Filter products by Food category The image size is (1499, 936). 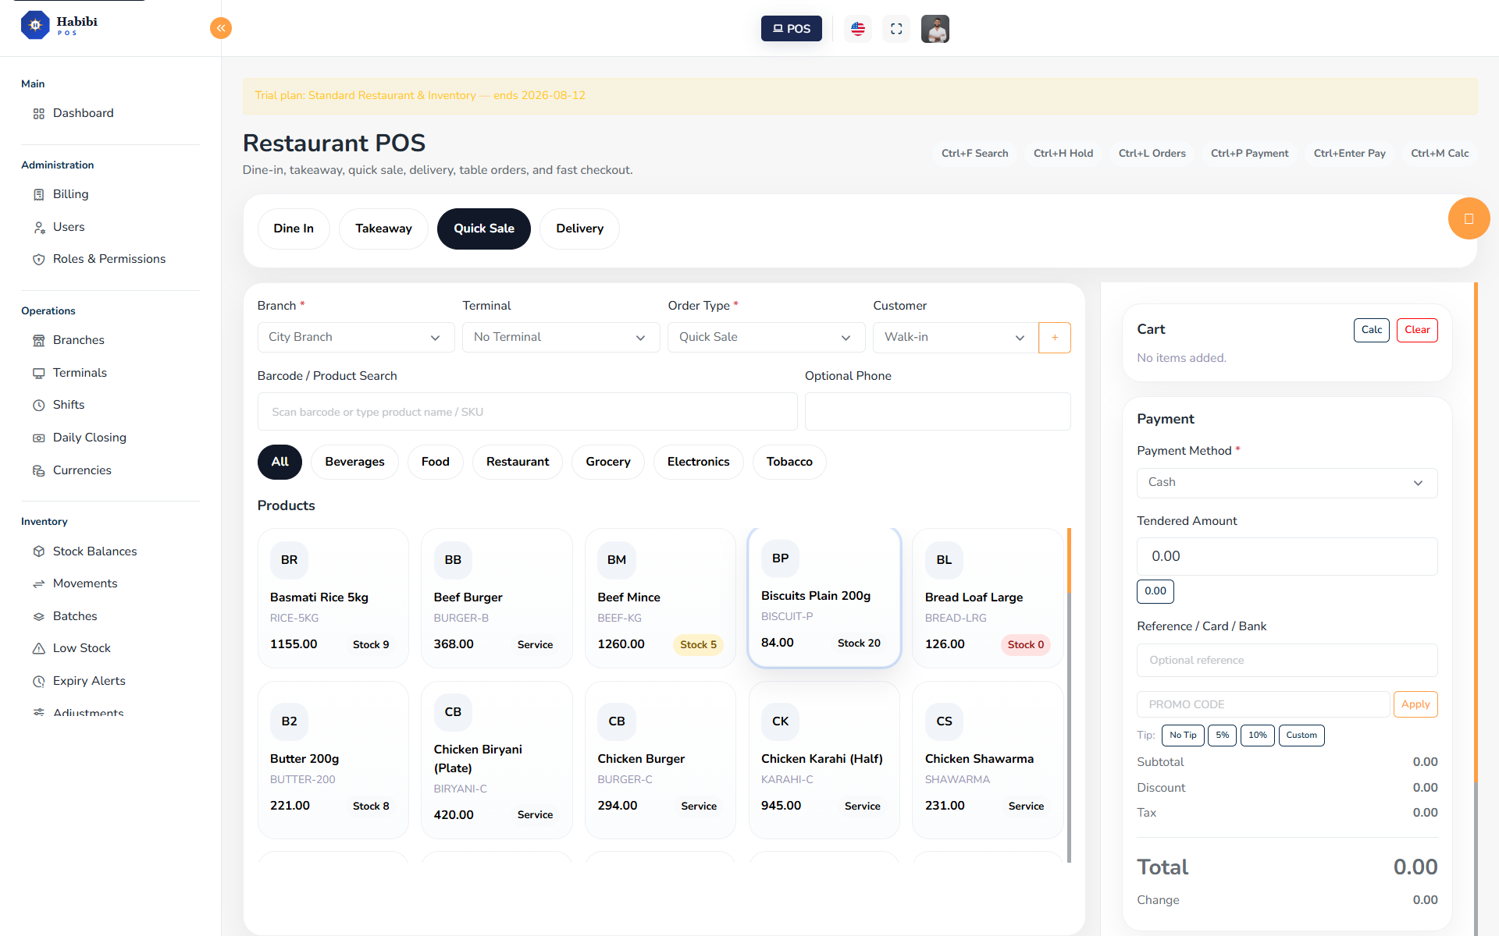point(436,462)
